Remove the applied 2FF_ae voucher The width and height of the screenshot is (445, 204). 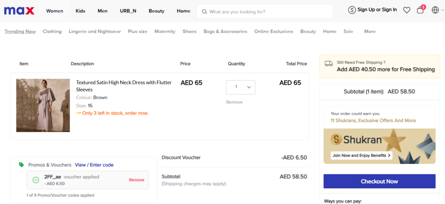click(136, 180)
